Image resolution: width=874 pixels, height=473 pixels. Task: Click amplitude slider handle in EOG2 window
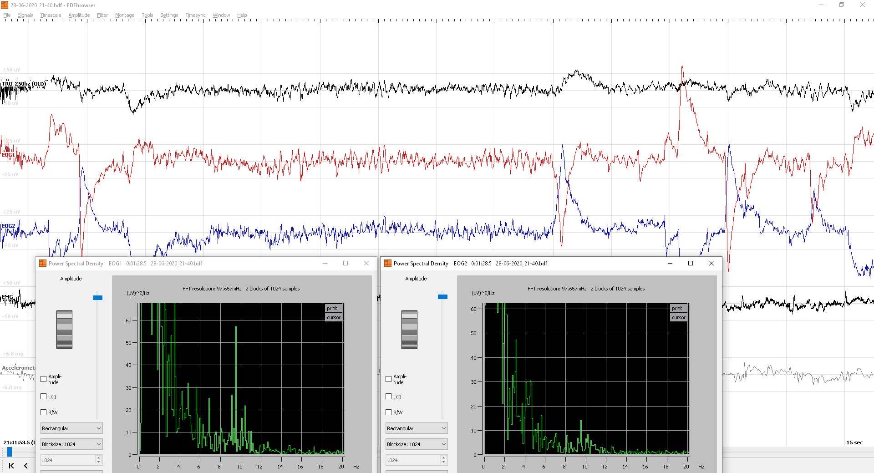[442, 297]
